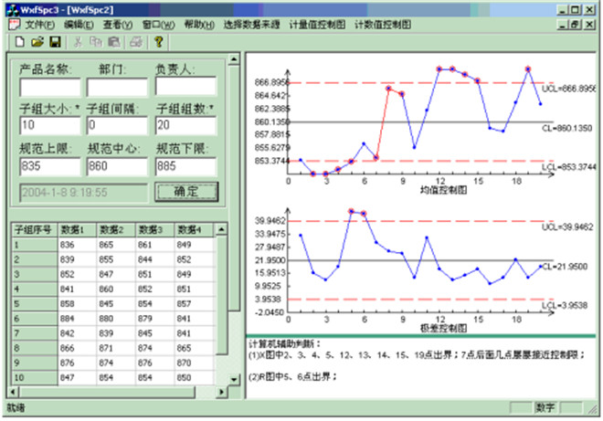
Task: Click the Paste clipboard toolbar icon
Action: point(113,42)
